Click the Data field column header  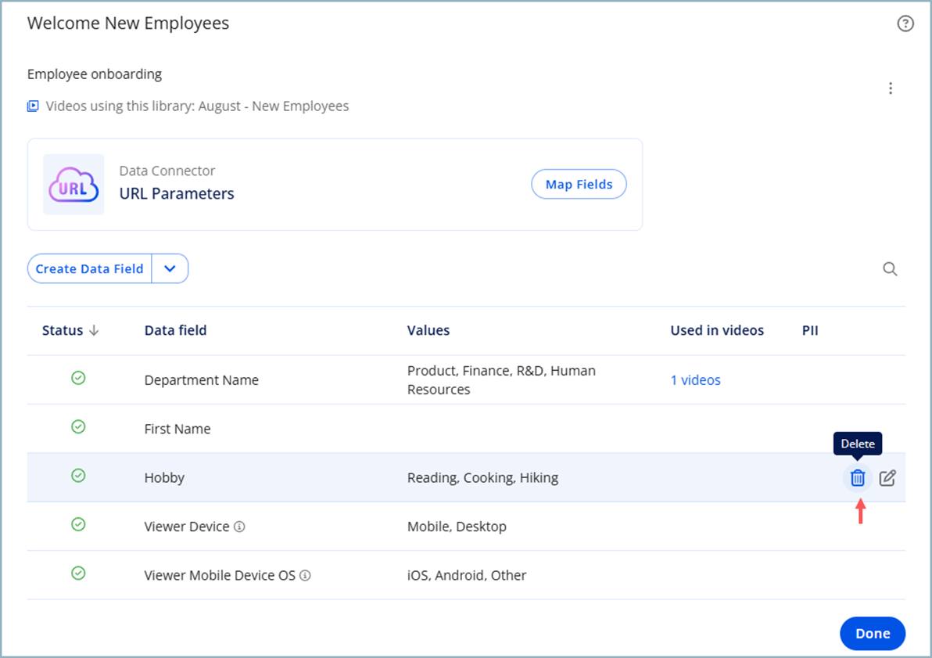coord(175,330)
